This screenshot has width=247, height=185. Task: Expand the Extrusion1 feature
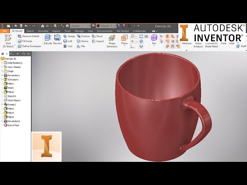2,79
